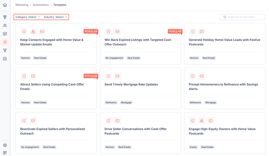Open the funnel pipeline icon in sidebar
269x156 pixels.
(x=5, y=17)
